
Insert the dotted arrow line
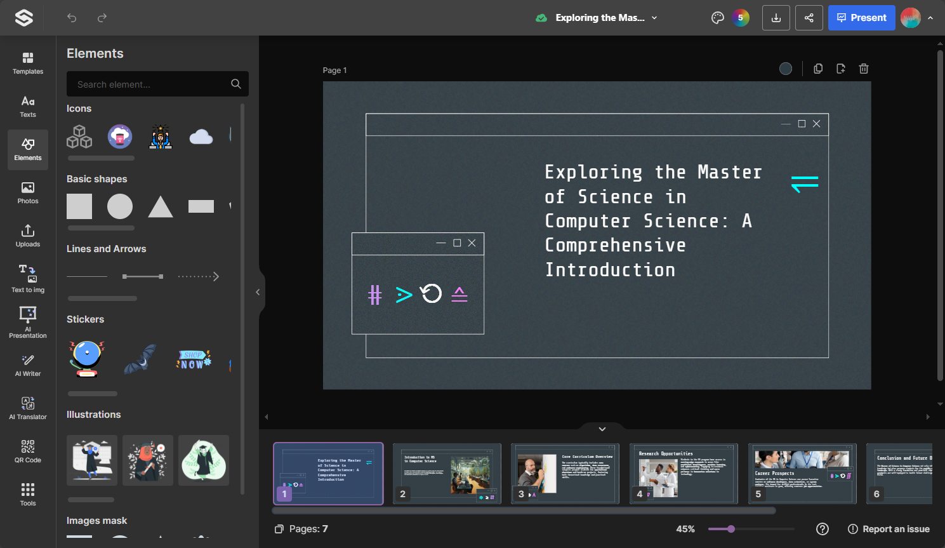point(199,276)
